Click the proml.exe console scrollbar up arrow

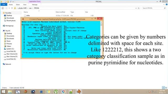click(x=101, y=22)
